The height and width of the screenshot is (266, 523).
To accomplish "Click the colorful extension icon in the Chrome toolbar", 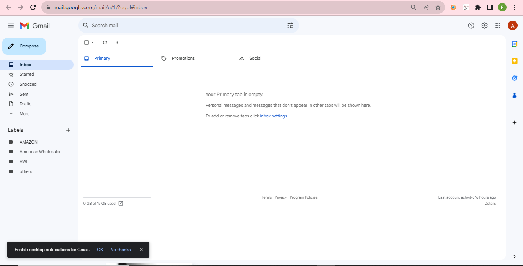I will click(x=453, y=7).
